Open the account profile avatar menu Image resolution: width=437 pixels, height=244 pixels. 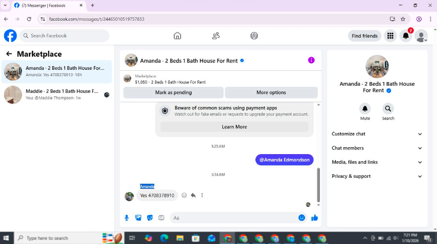pyautogui.click(x=421, y=36)
